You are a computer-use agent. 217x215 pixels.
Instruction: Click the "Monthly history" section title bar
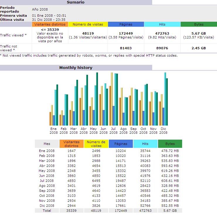tap(76, 68)
